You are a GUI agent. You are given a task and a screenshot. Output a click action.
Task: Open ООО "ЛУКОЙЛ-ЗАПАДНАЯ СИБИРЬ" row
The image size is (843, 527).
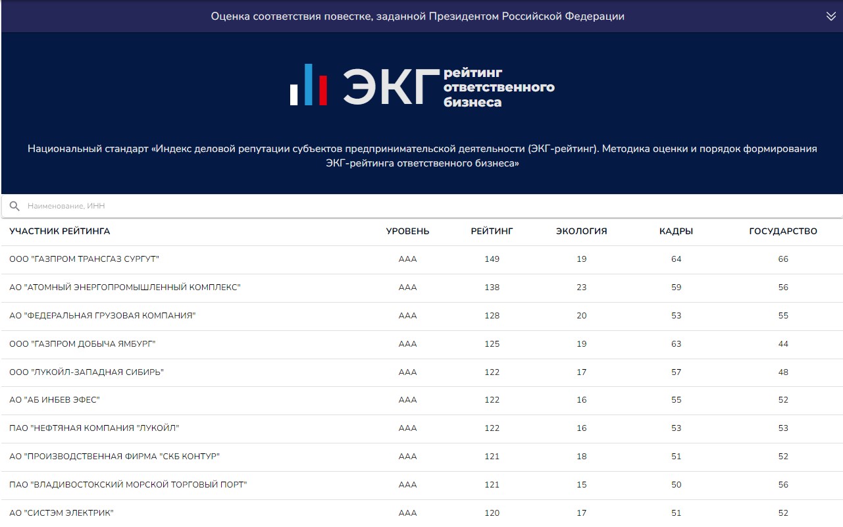pyautogui.click(x=422, y=372)
